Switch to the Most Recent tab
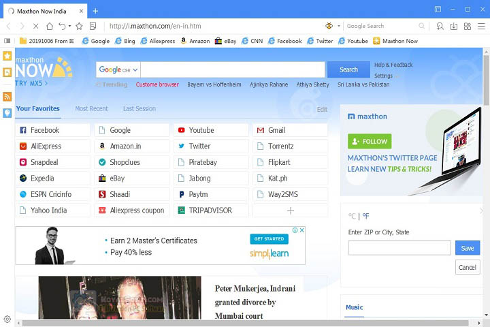490x327 pixels. [x=91, y=108]
